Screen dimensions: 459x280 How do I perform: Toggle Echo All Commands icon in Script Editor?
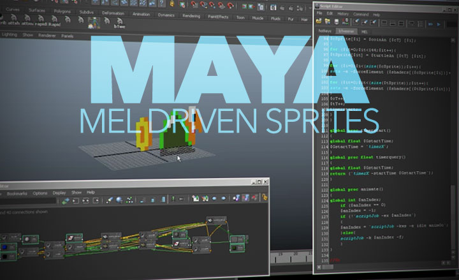(x=412, y=24)
